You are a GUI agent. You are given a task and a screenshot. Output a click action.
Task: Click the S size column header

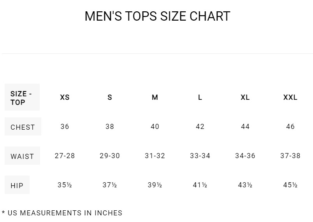pyautogui.click(x=110, y=97)
